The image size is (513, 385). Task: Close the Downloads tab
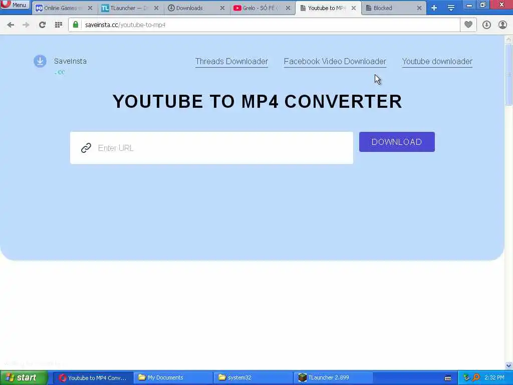[x=222, y=8]
